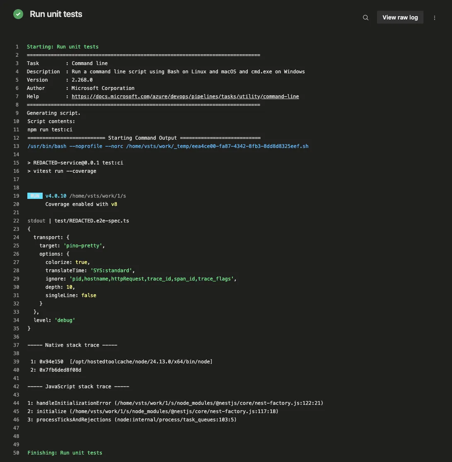Click the green success checkmark icon
Image resolution: width=452 pixels, height=462 pixels.
[18, 14]
